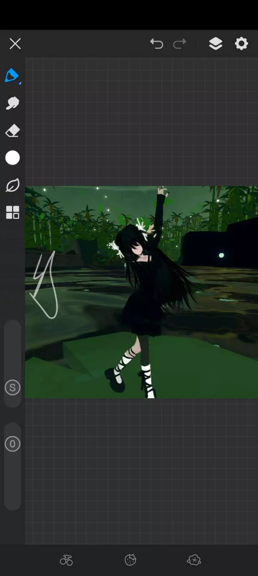This screenshot has width=258, height=576.
Task: Select the smudge tool
Action: click(x=13, y=103)
